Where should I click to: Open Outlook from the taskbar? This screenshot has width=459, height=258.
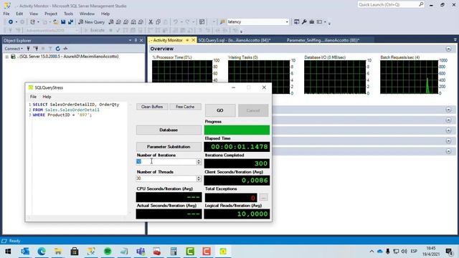coord(25,252)
